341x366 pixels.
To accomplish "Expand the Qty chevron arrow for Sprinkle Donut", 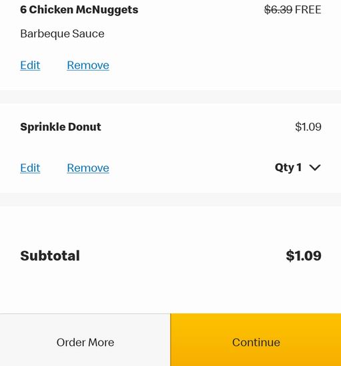I will click(x=315, y=168).
